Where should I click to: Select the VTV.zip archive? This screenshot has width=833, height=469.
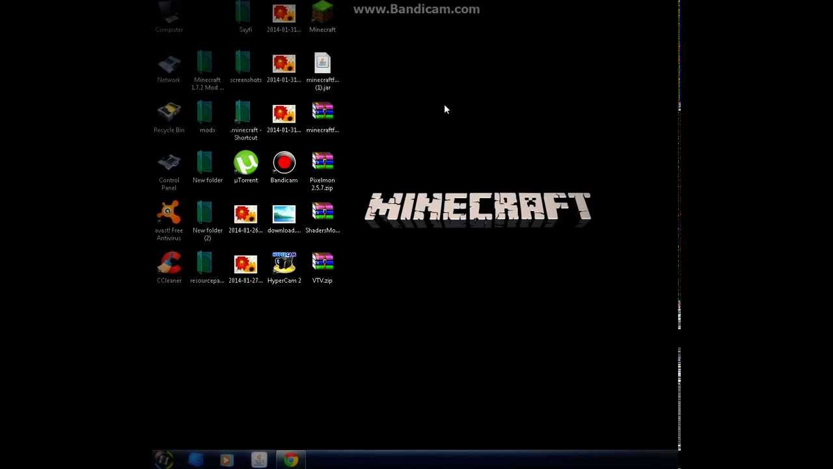(x=322, y=268)
